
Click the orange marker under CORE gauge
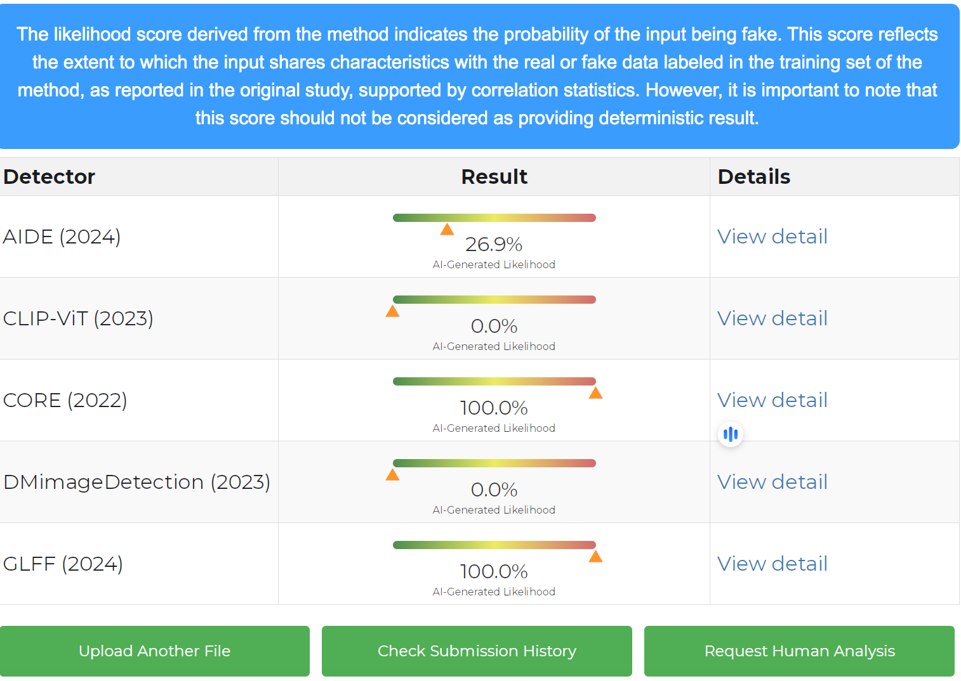(x=595, y=392)
